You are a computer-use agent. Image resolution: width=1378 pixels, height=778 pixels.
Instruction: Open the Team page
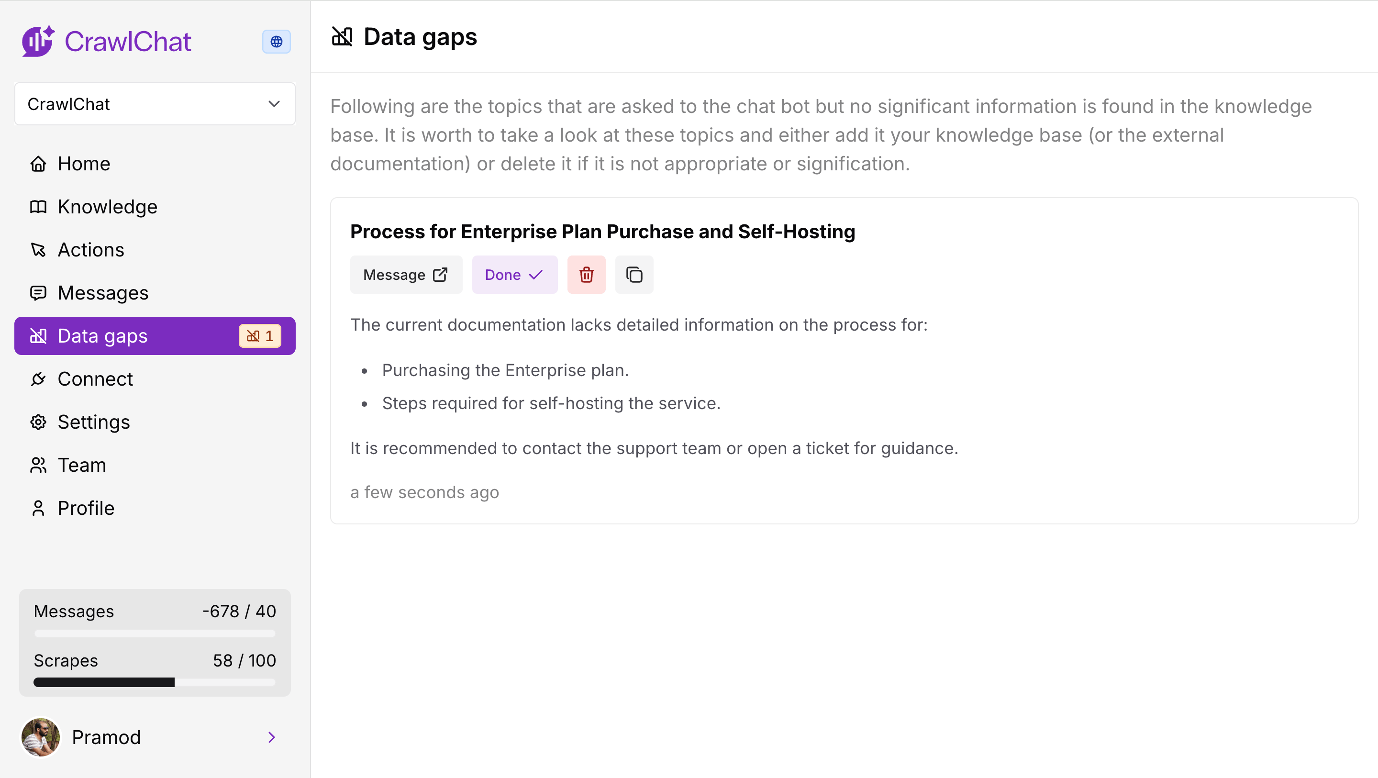point(81,465)
